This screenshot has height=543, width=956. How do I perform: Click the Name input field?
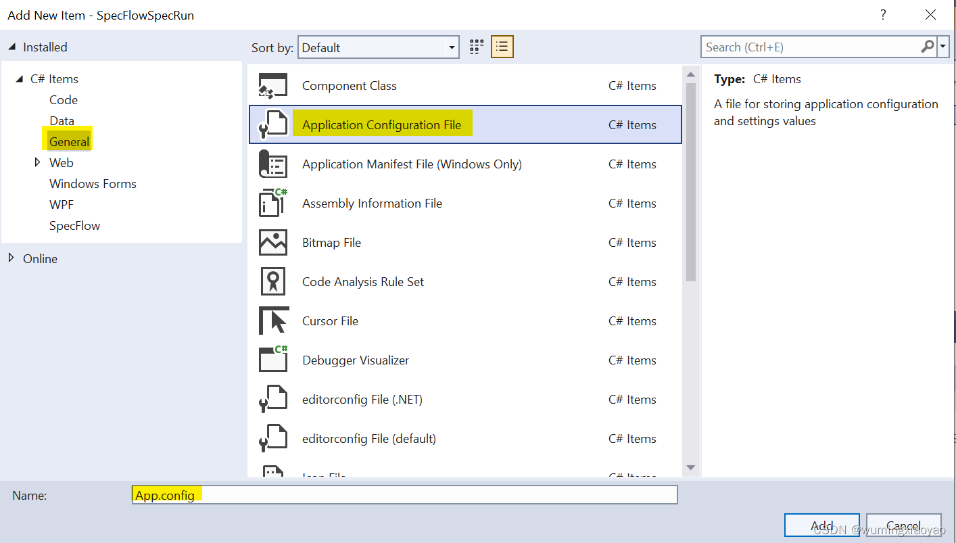(x=404, y=495)
